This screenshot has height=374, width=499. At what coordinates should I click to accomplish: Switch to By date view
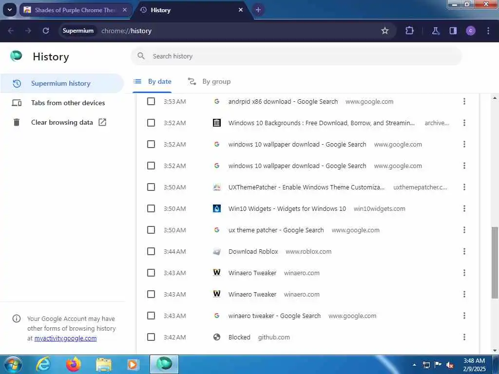tap(152, 82)
